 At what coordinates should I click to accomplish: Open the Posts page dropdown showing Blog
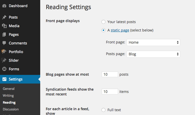click(x=153, y=54)
